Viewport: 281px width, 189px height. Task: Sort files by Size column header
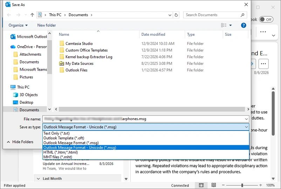tap(228, 34)
